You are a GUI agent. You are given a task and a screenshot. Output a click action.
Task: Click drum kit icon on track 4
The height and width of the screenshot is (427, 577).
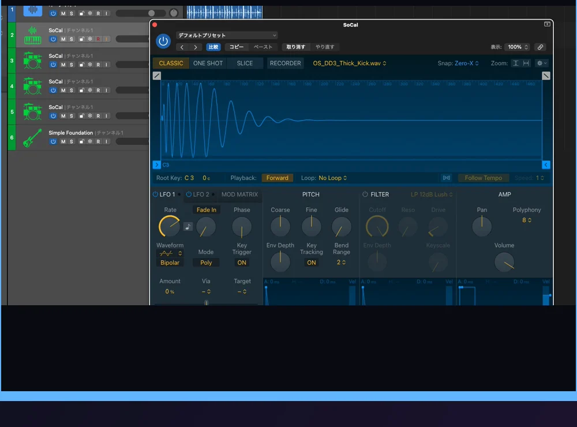32,86
